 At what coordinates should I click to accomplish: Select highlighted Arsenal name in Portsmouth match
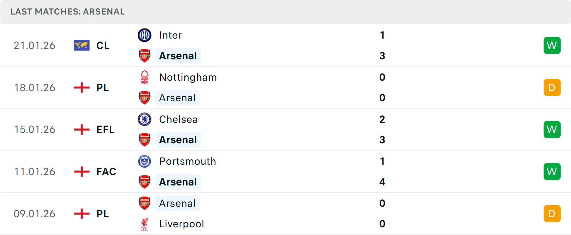coord(178,182)
